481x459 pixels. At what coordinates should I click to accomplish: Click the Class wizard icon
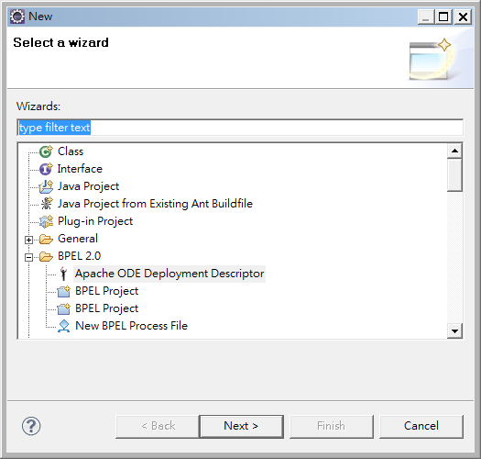click(x=46, y=151)
